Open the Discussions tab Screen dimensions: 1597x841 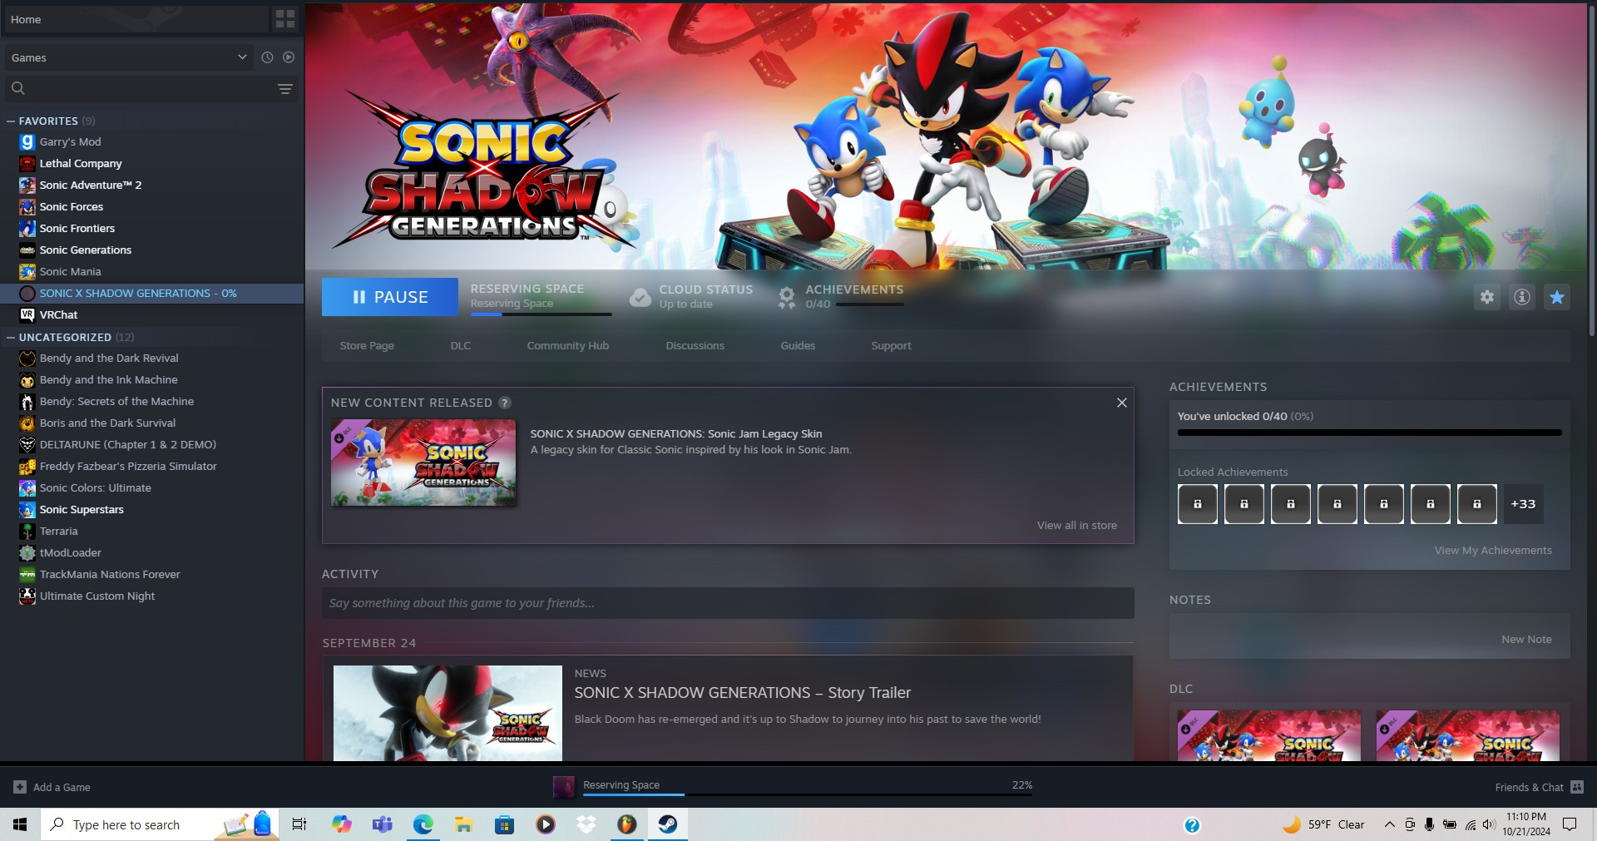coord(695,346)
